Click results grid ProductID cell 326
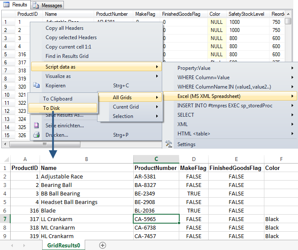Viewport: 298px width, 250px height. pos(23,135)
